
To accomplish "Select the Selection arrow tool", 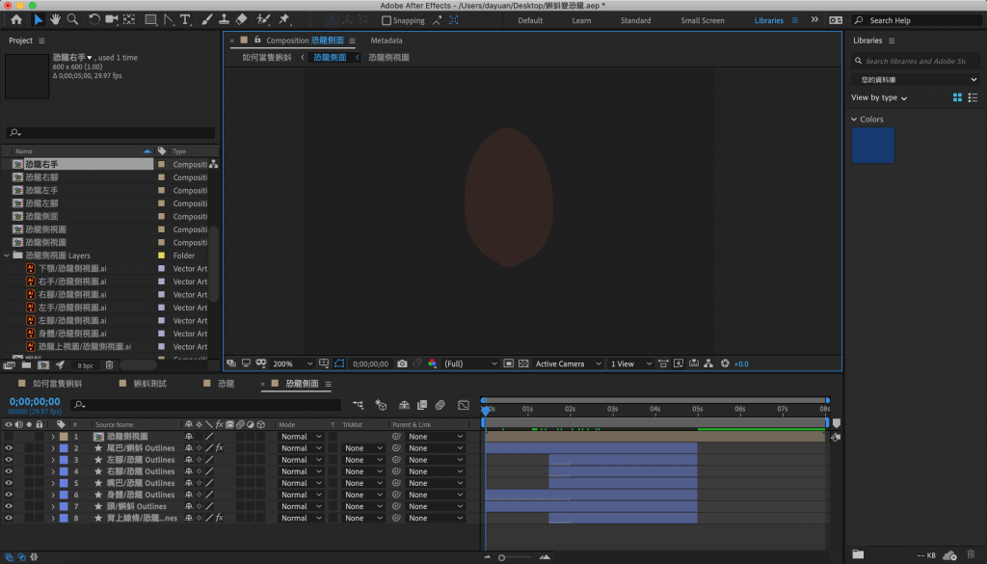I will tap(38, 19).
